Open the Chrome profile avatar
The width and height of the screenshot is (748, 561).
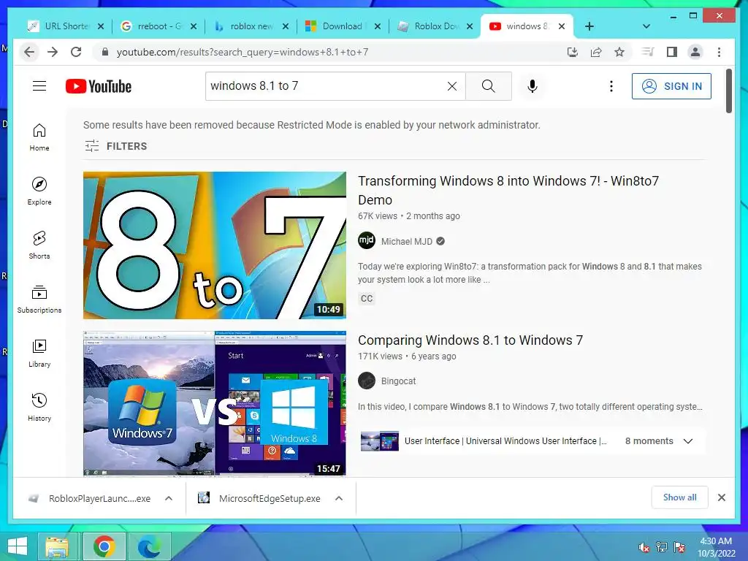coord(695,52)
